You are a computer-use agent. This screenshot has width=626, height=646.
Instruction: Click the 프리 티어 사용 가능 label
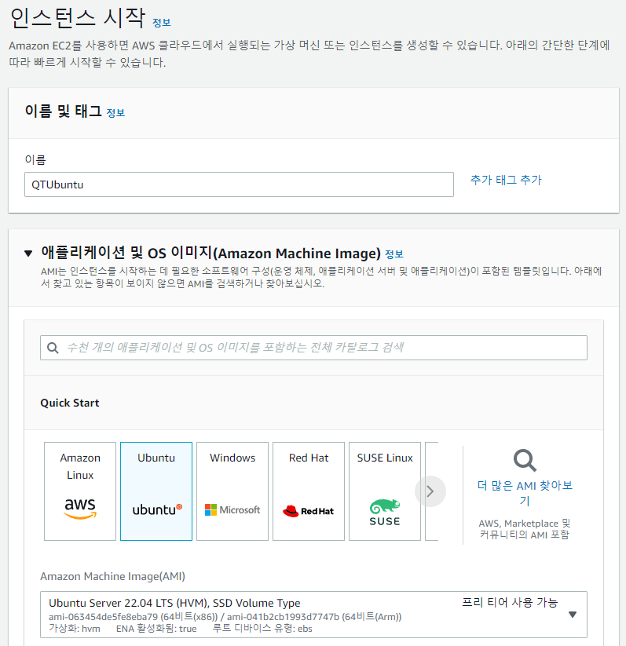510,603
